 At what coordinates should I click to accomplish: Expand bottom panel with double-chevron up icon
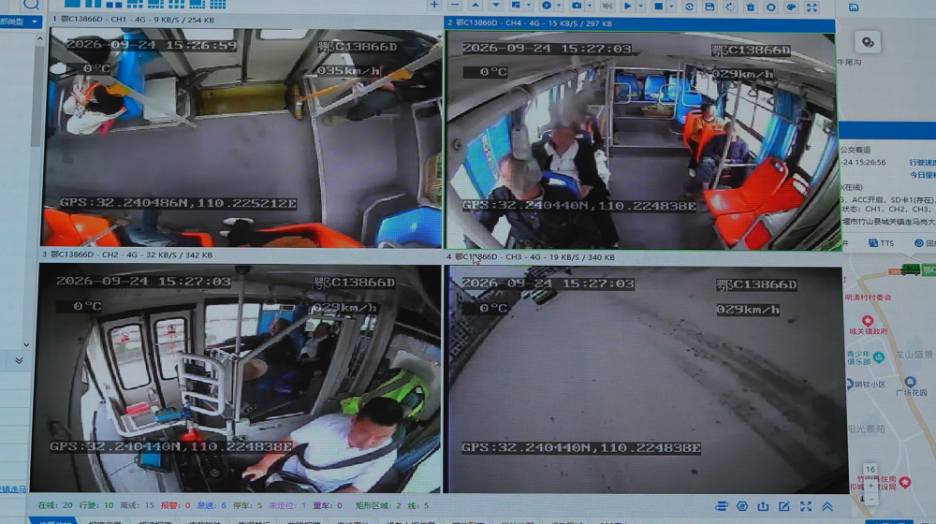click(827, 506)
